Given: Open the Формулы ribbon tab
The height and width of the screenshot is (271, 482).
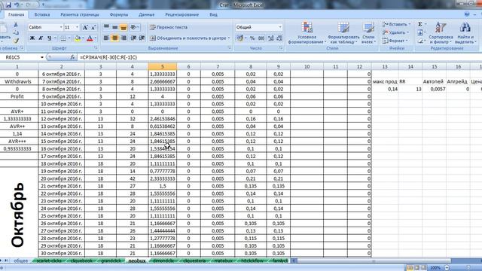Looking at the screenshot, I should click(119, 14).
